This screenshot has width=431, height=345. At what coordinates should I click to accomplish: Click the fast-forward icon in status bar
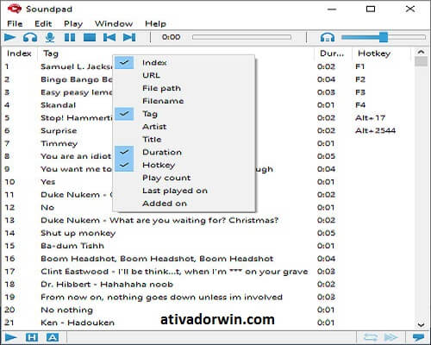pos(391,337)
